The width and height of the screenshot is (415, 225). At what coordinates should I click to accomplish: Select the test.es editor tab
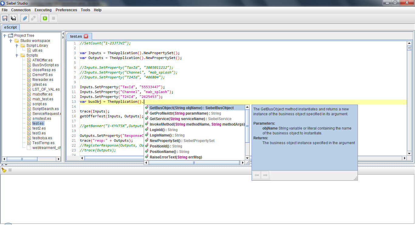[76, 36]
